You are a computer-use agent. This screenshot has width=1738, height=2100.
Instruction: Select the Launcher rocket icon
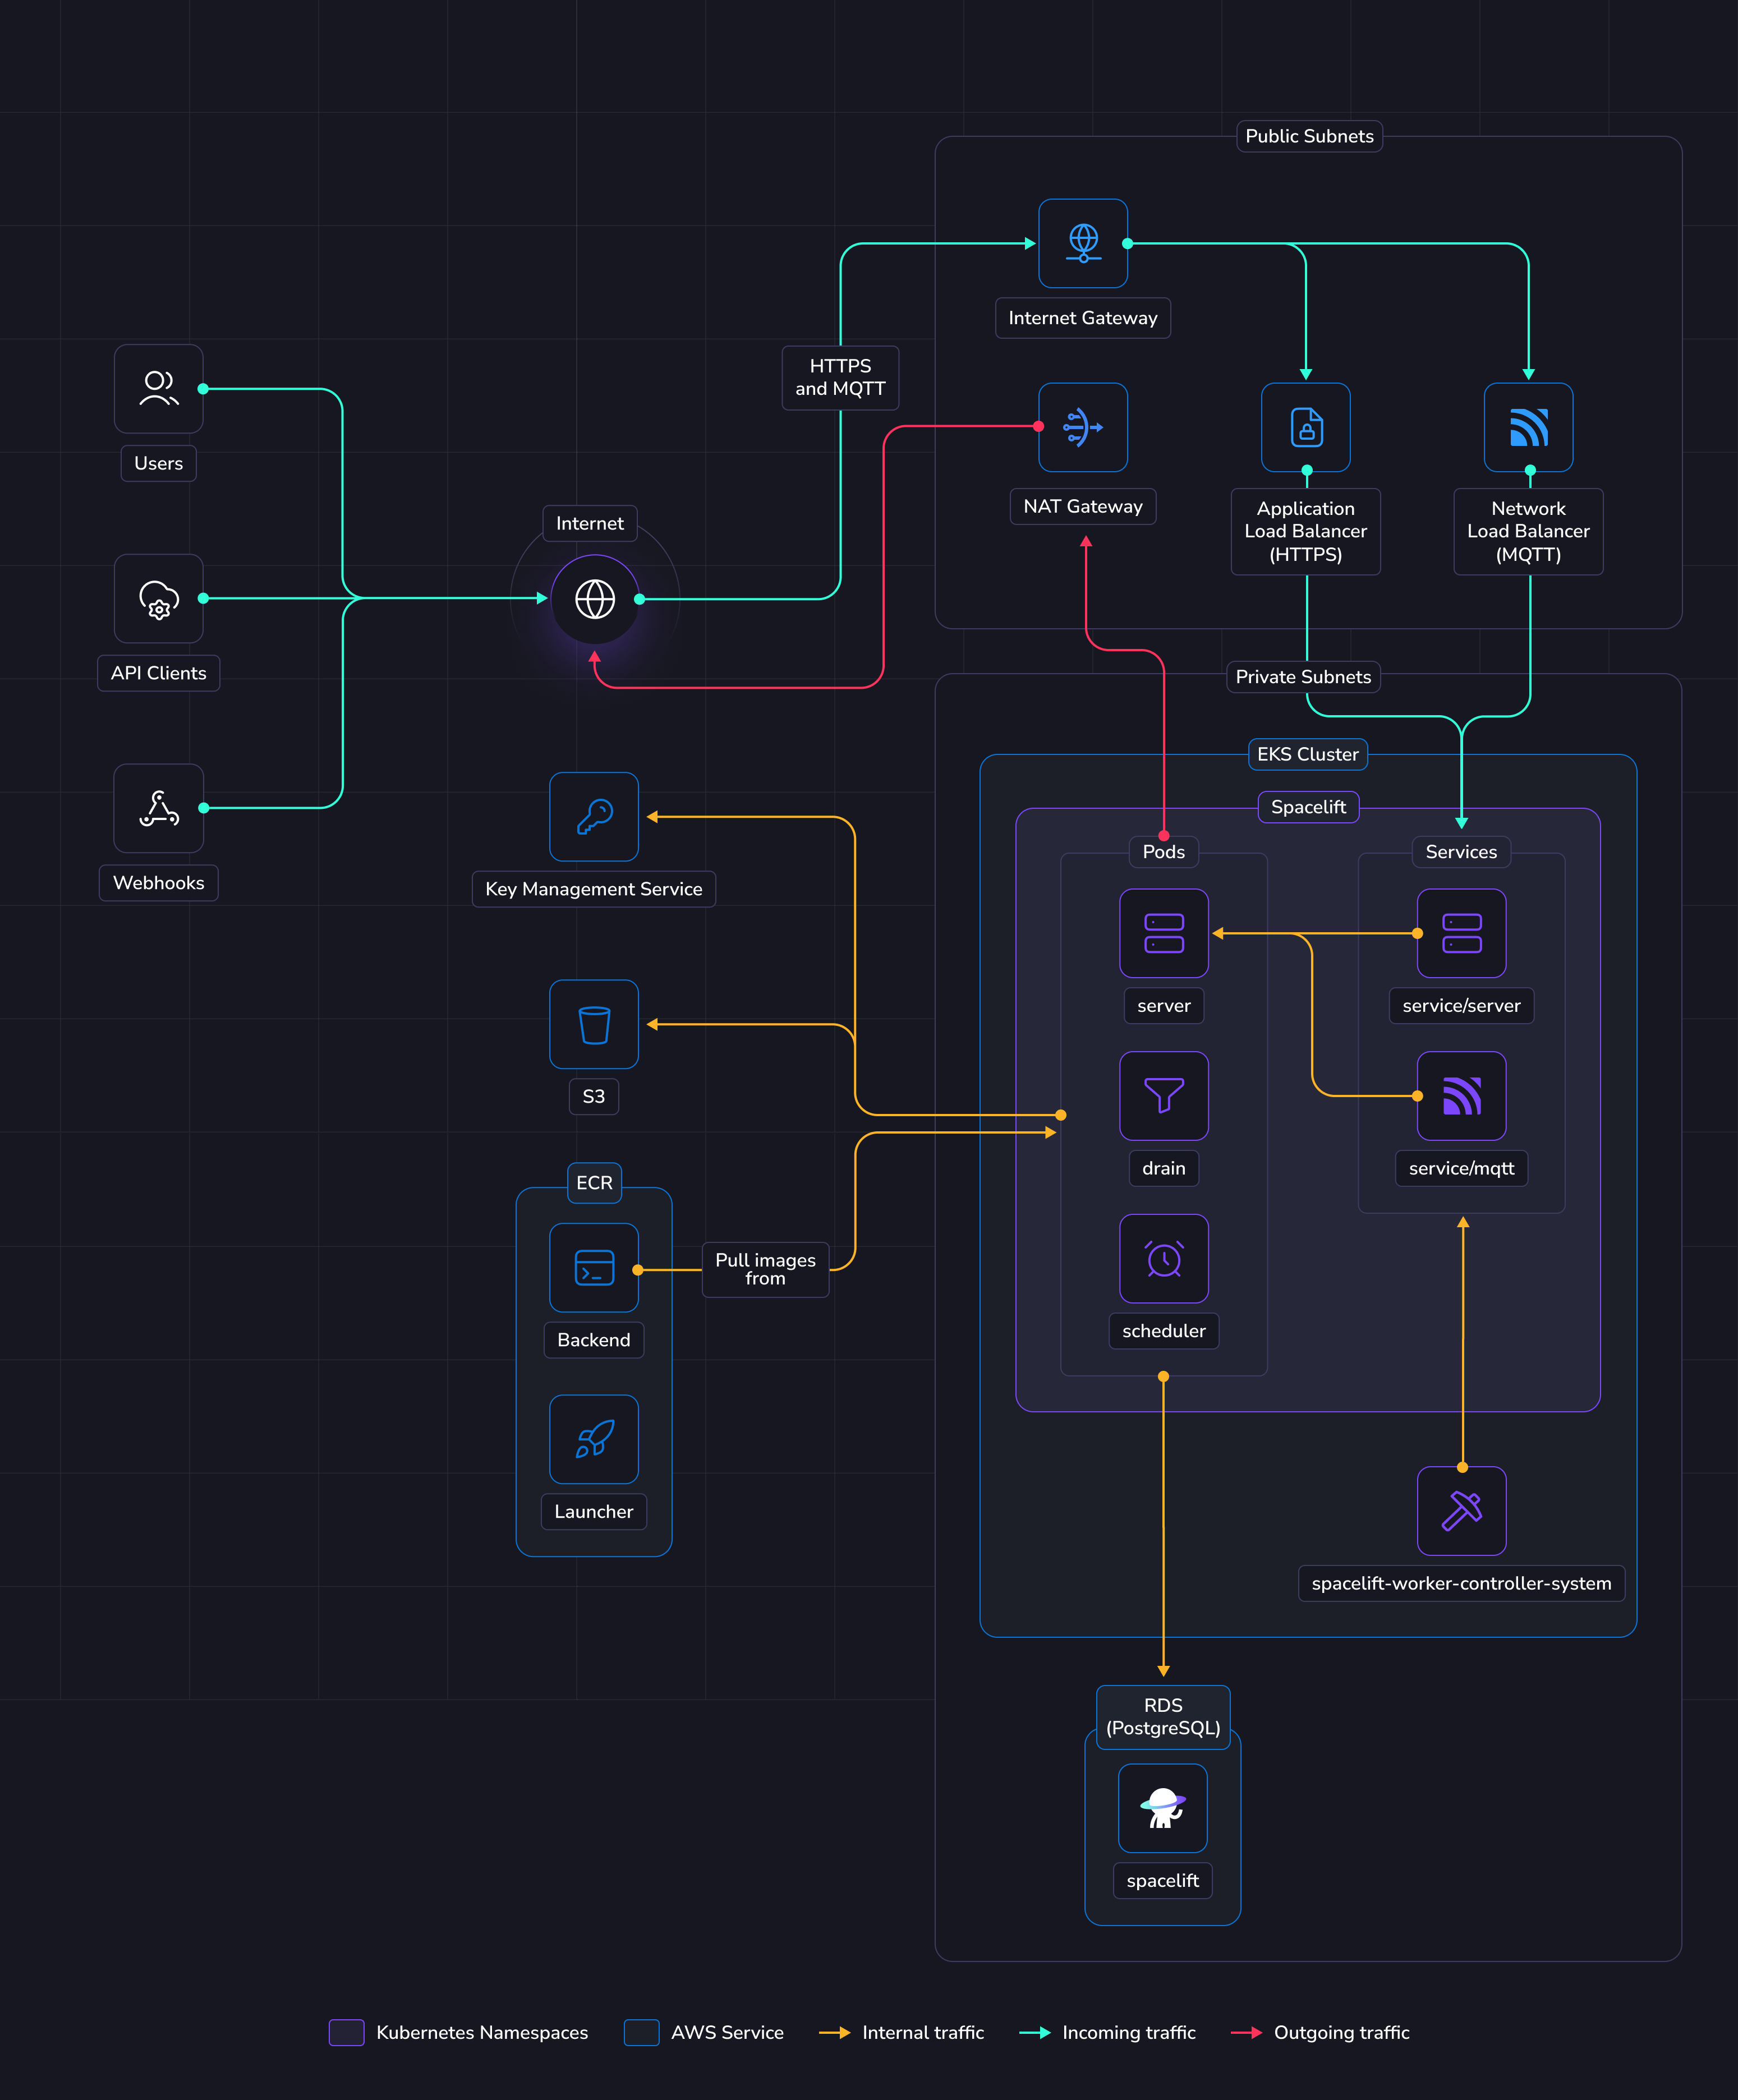[593, 1439]
